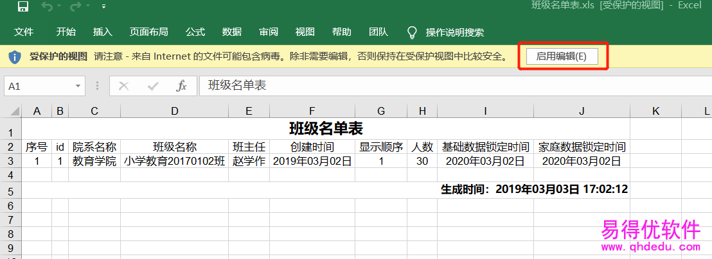Click the formula bar showing 班级名单表
The width and height of the screenshot is (712, 259).
tap(450, 86)
